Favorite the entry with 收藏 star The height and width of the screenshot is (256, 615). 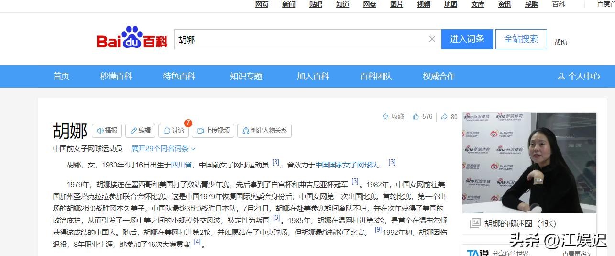(x=393, y=116)
